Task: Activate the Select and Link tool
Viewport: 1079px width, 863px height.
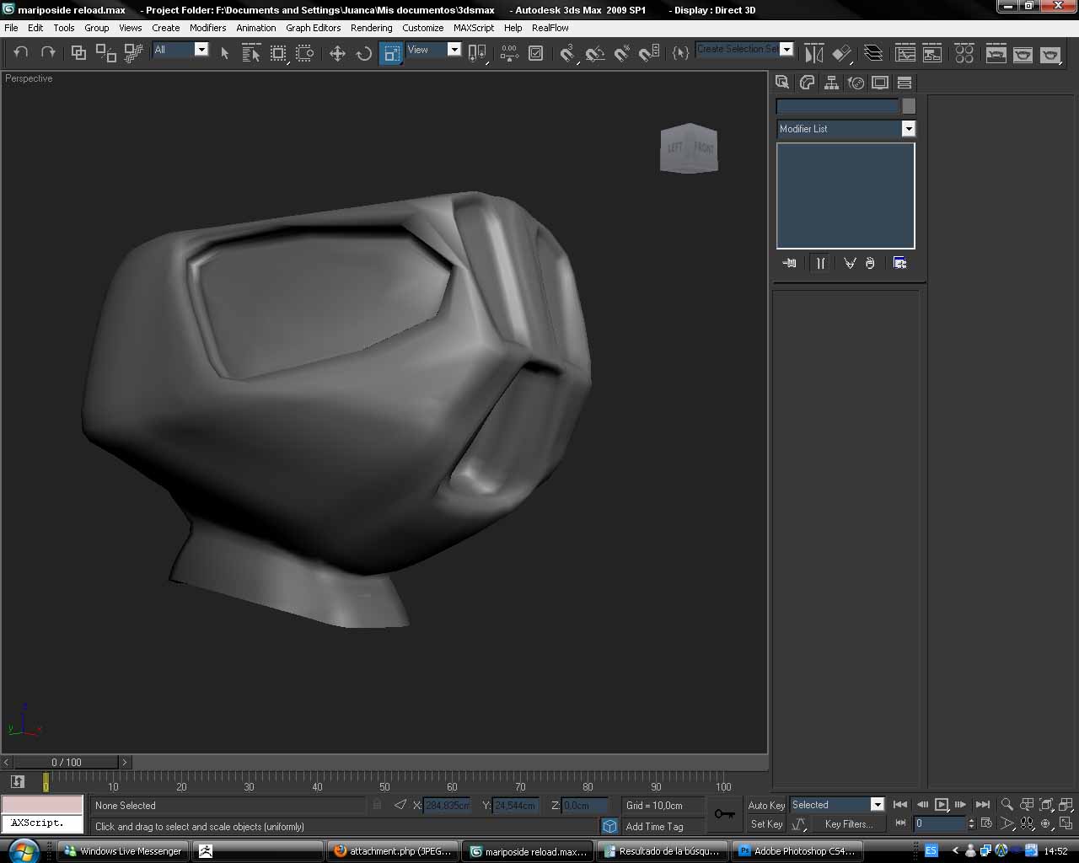Action: (x=78, y=52)
